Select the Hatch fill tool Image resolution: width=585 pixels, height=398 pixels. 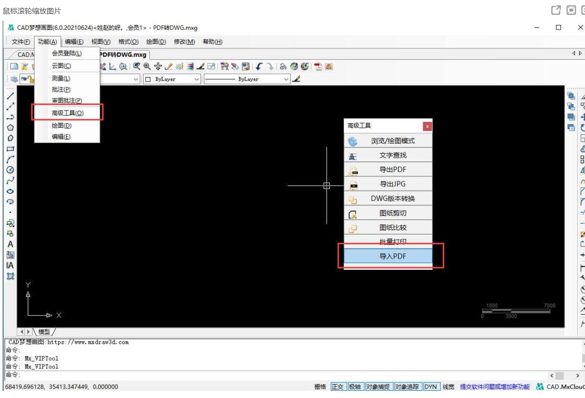point(10,276)
